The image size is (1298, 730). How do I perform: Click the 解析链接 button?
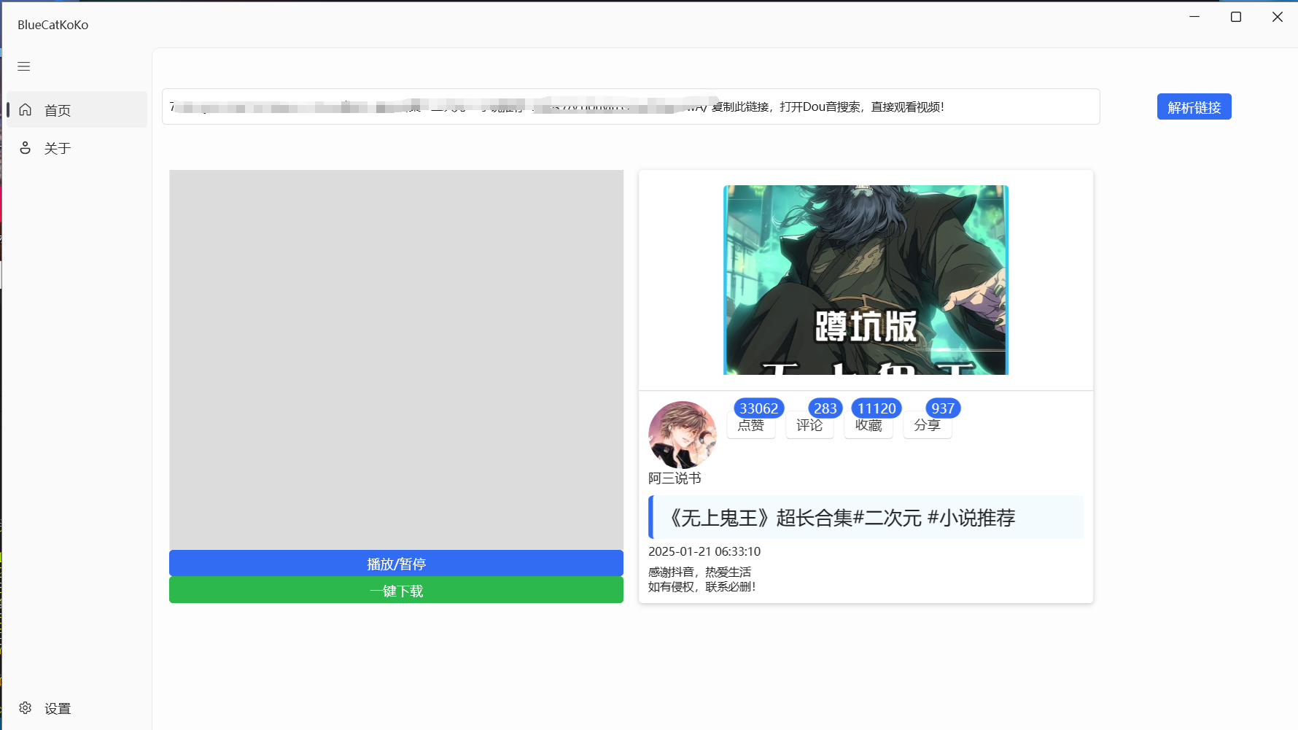point(1194,106)
